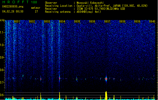Click the 0.9 kHz frequency axis label
Viewport: 158px width, 100px height.
point(2,57)
